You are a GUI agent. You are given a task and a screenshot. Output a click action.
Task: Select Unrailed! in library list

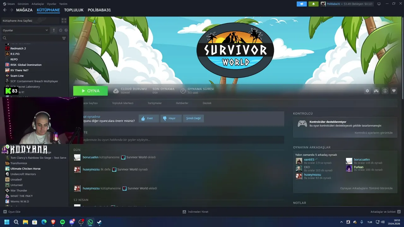point(16,180)
